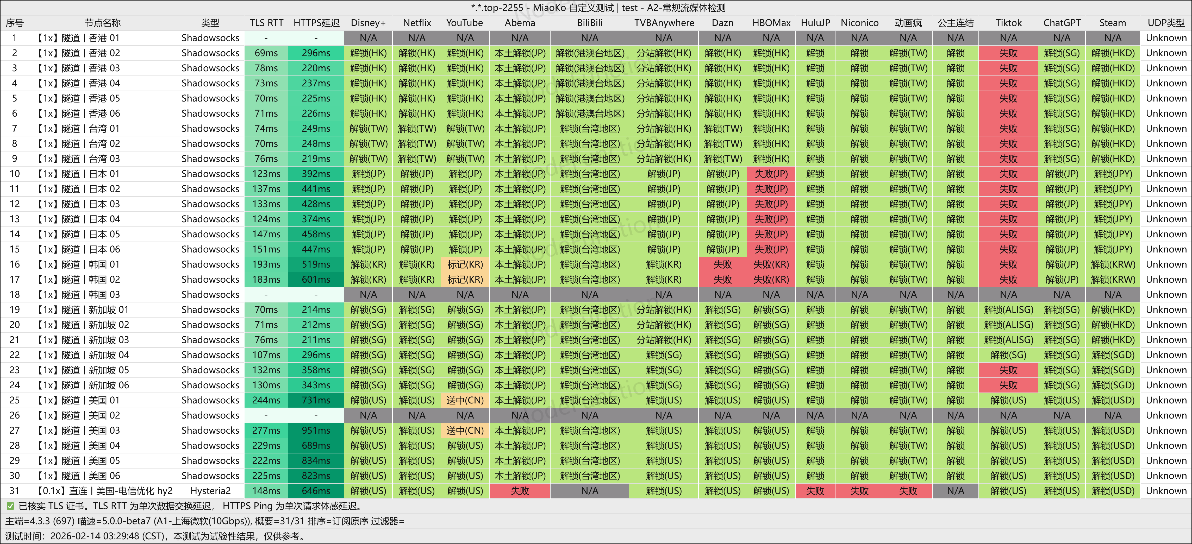The image size is (1192, 544).
Task: Select node row 直连 | 美国-电信优化 hy2
Action: coord(596,491)
